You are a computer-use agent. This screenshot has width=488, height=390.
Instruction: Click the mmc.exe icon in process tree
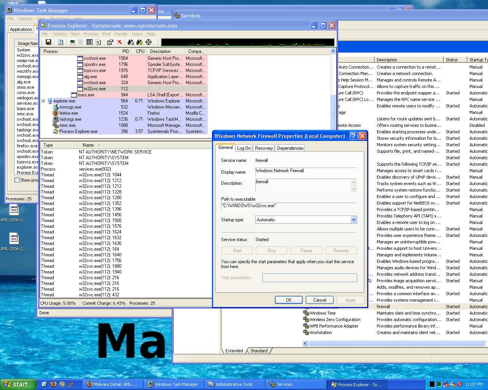pyautogui.click(x=56, y=125)
